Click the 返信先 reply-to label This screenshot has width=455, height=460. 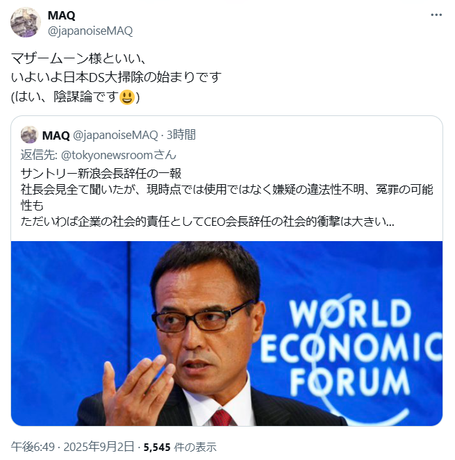[39, 155]
